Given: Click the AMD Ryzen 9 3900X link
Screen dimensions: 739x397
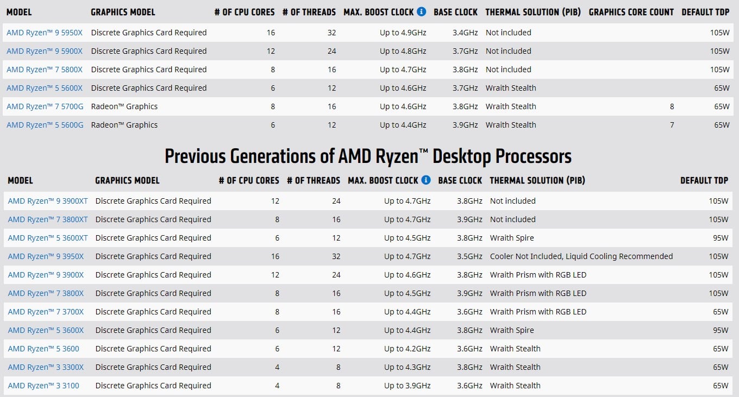Looking at the screenshot, I should (x=46, y=275).
